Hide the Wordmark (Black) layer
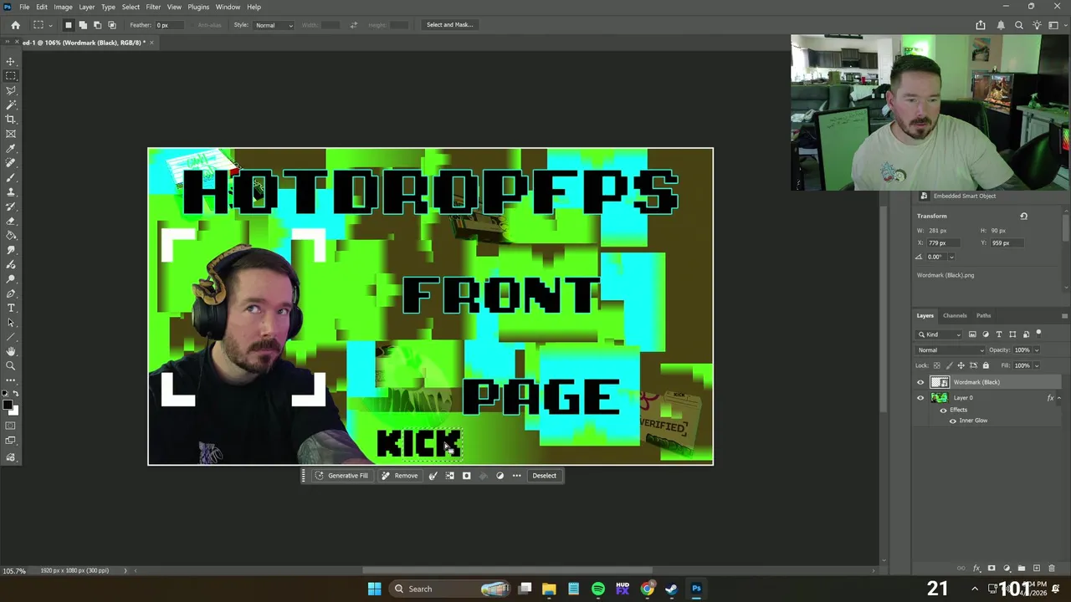 click(x=920, y=382)
